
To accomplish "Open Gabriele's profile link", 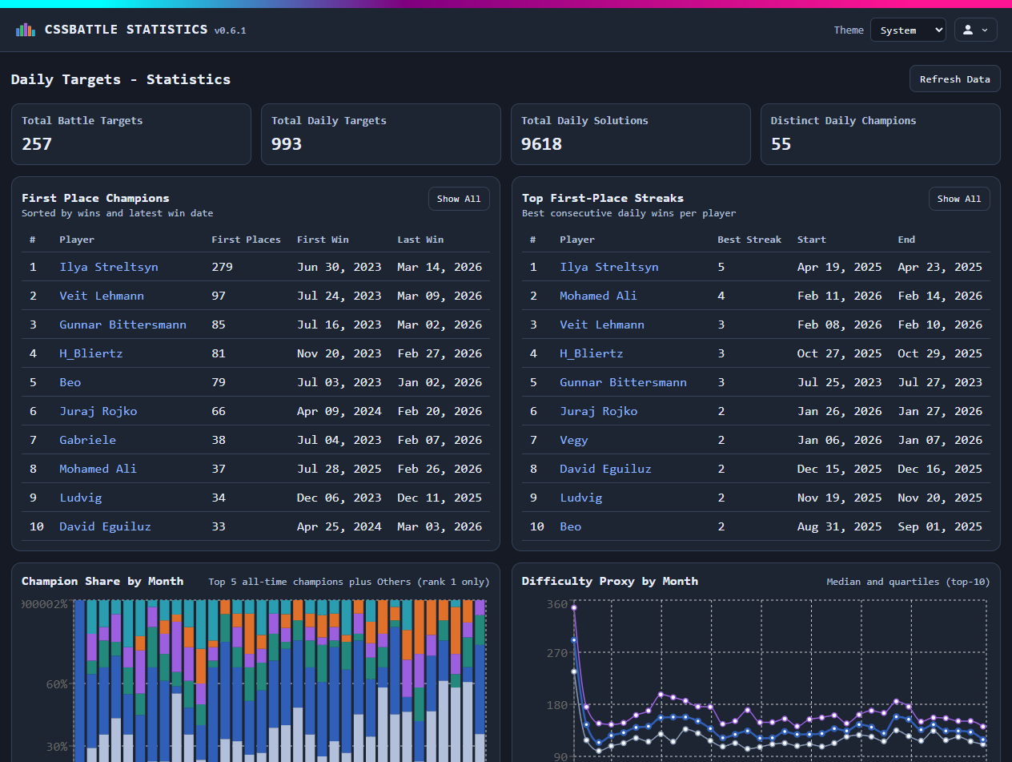I will (x=87, y=440).
